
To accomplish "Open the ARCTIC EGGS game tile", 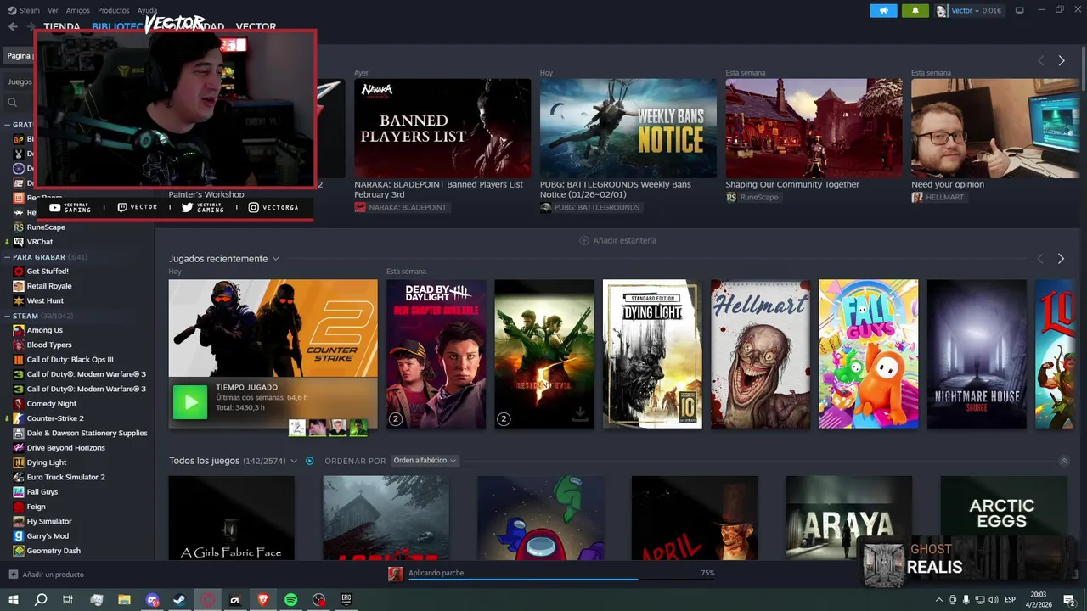I will (x=1003, y=517).
